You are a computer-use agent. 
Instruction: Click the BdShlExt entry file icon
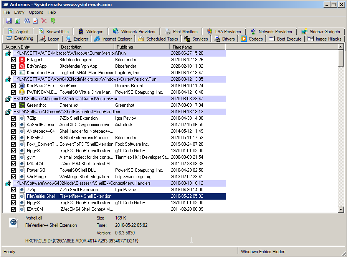coord(21,138)
